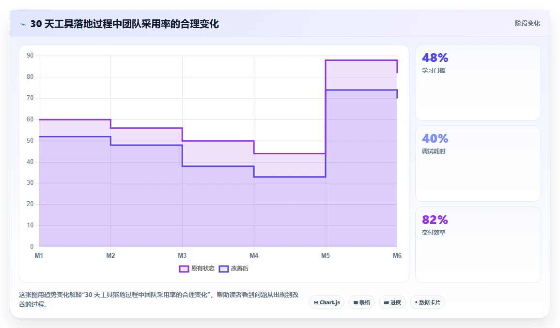
Task: Click the 50 y-axis tick label
Action: click(30, 140)
